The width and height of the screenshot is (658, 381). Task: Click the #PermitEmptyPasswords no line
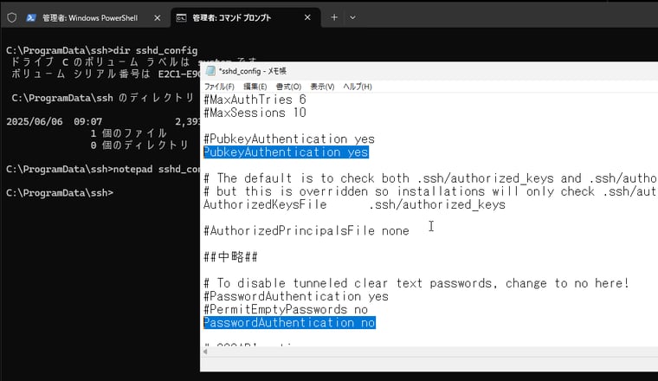pos(286,309)
